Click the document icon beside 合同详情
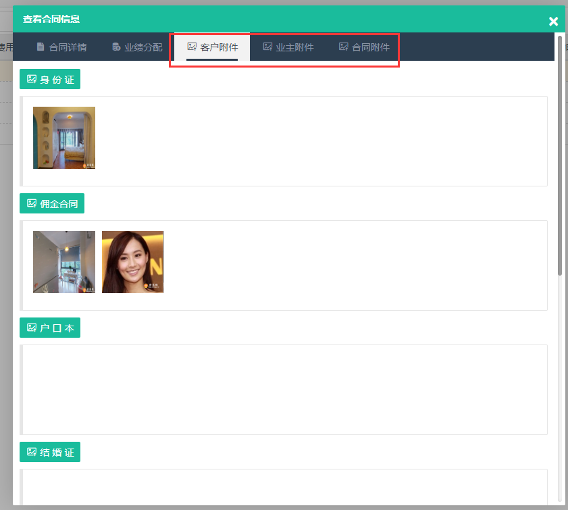The image size is (568, 510). coord(41,47)
